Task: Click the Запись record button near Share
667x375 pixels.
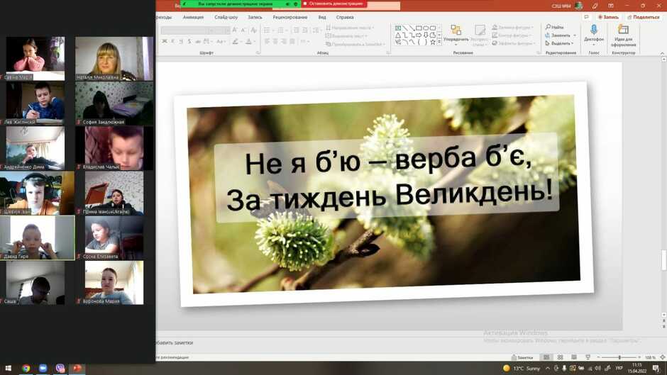Action: click(x=608, y=17)
